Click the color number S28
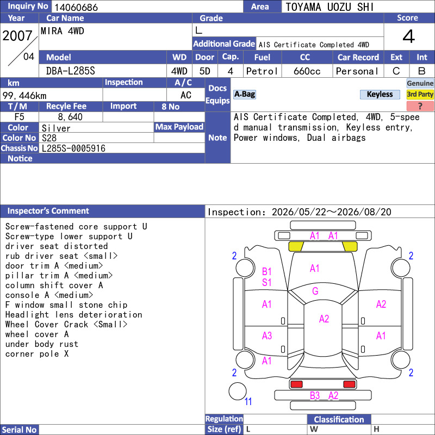 click(x=49, y=138)
